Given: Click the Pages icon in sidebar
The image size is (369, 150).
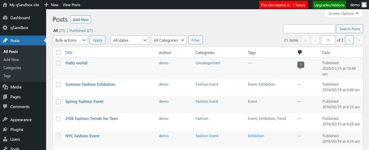Looking at the screenshot, I should 5,97.
